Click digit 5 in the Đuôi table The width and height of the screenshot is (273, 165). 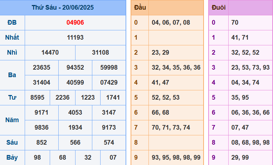tap(214, 97)
